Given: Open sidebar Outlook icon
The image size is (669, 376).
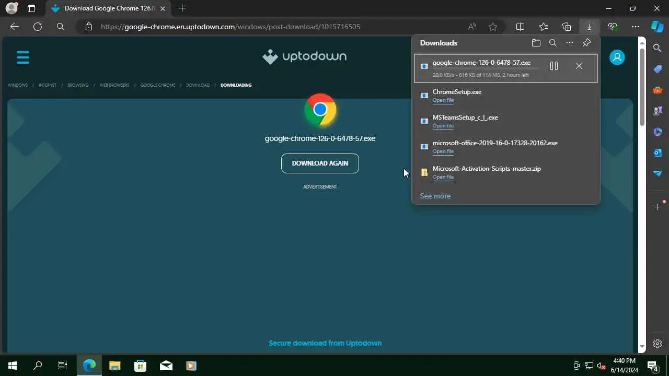Looking at the screenshot, I should (658, 152).
